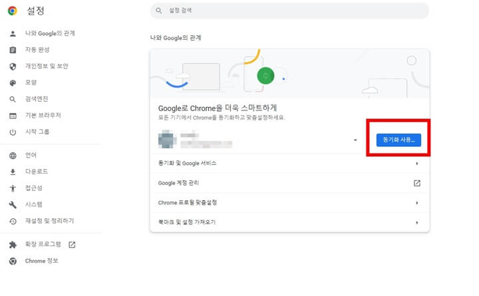
Task: Open Google 계정 관리 row
Action: pos(289,183)
